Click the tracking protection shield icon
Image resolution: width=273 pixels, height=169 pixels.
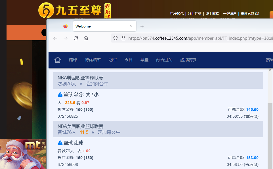click(x=115, y=38)
